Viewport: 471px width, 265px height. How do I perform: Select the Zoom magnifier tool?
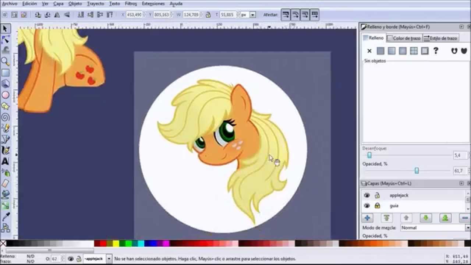5,61
